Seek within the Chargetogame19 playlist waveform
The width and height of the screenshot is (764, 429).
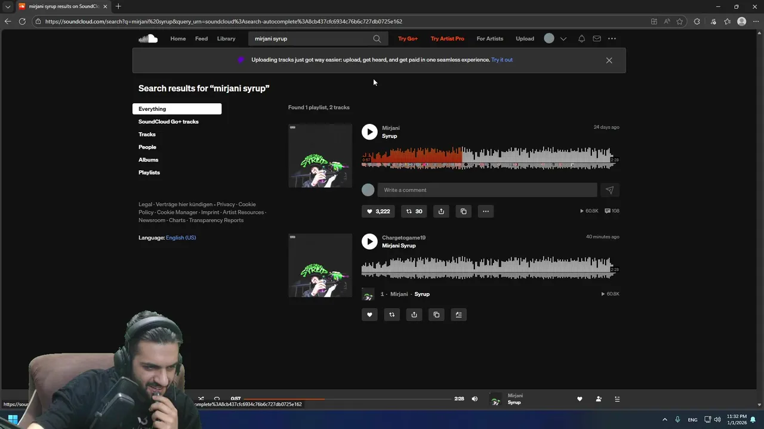[490, 268]
